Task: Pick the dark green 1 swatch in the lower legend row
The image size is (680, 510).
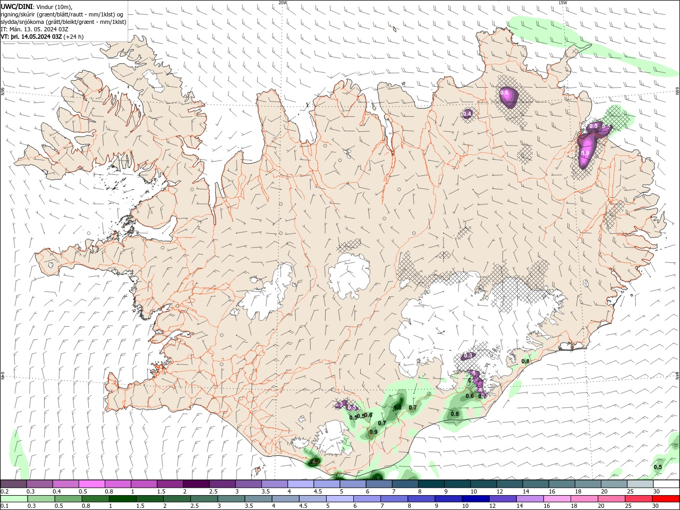Action: point(123,499)
